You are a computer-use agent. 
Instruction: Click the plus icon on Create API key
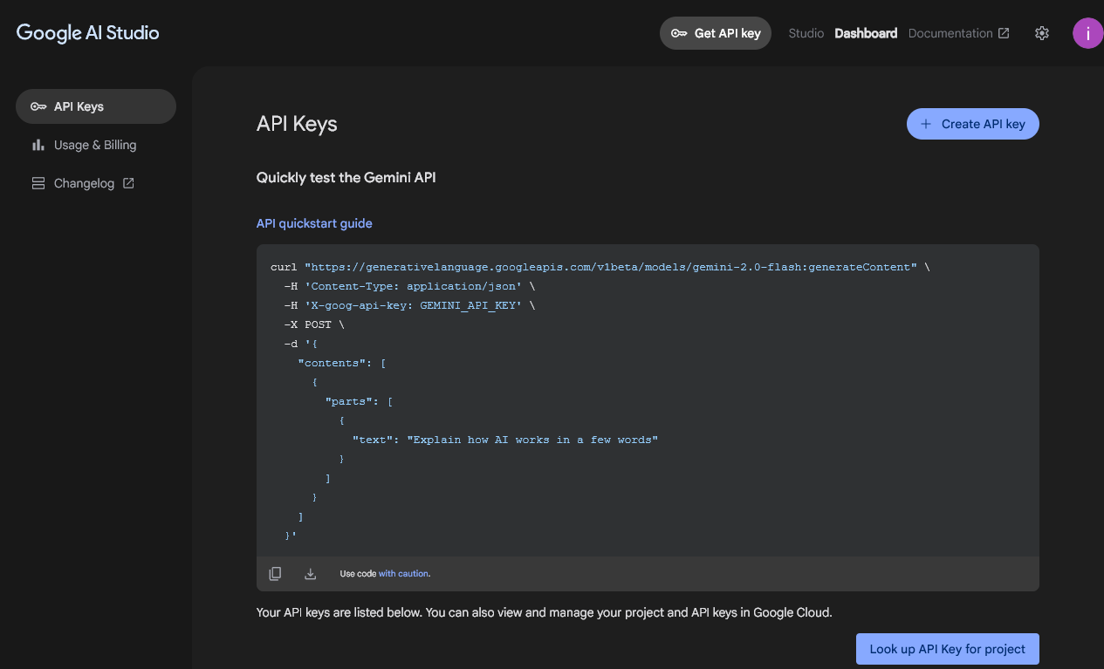pos(926,124)
